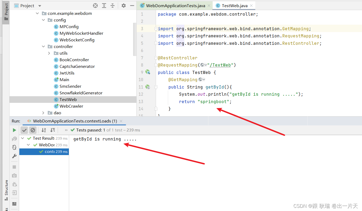
Task: Select SmsSender class
Action: tap(70, 86)
